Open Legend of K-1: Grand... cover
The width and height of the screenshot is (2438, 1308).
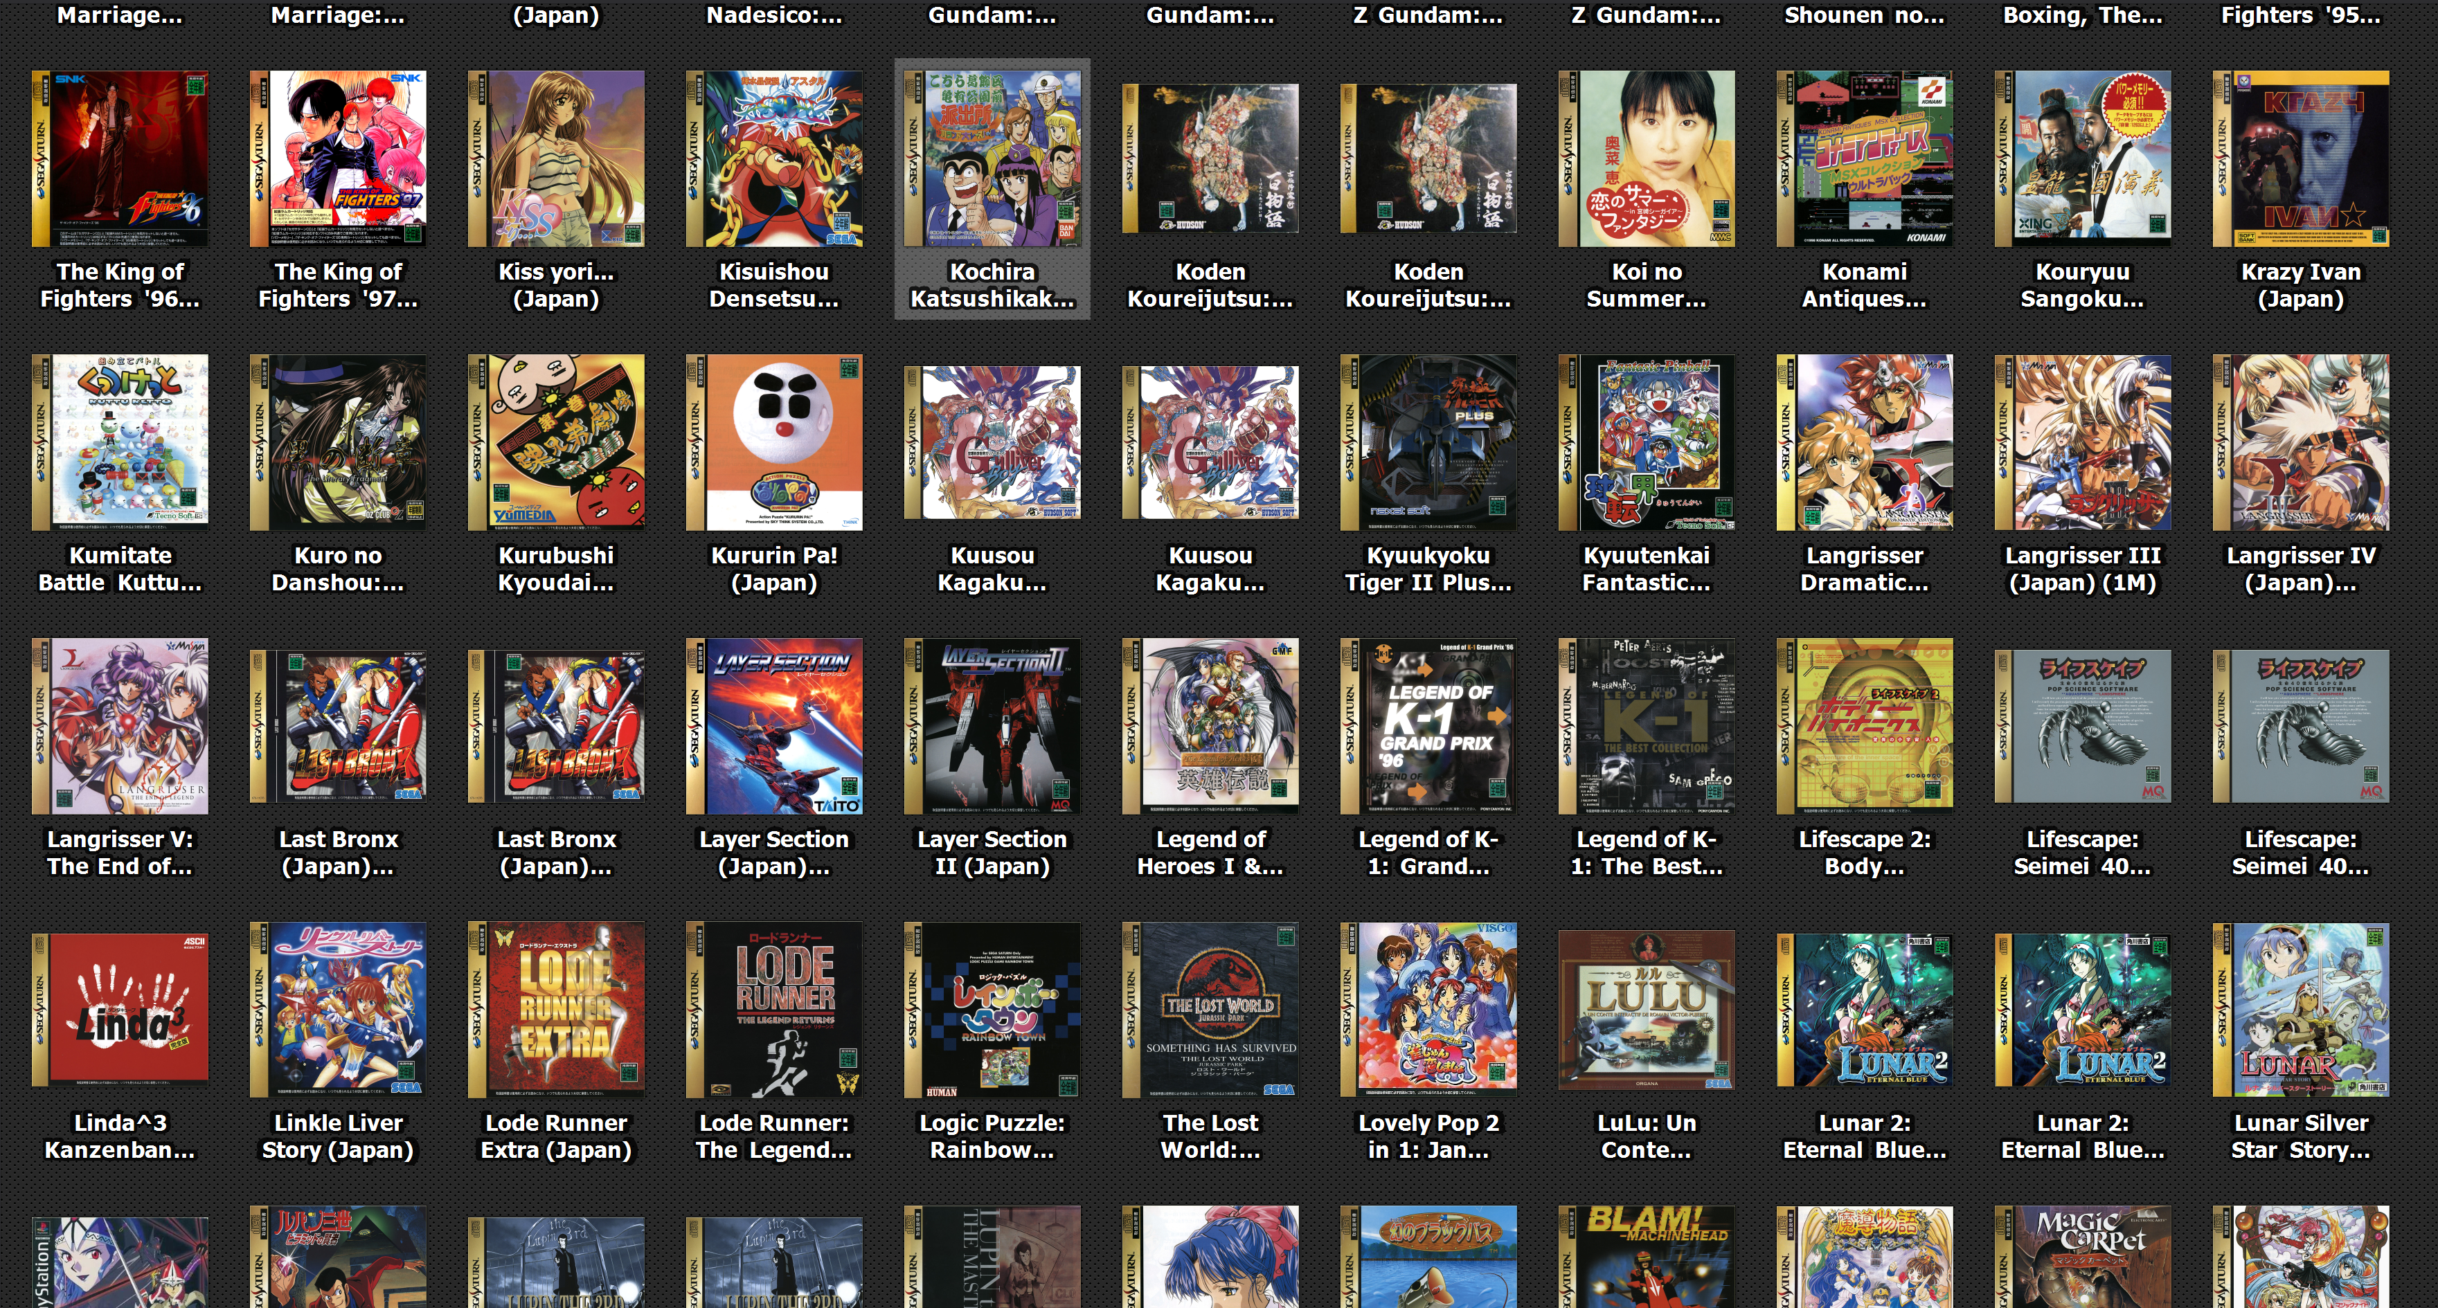(x=1428, y=727)
